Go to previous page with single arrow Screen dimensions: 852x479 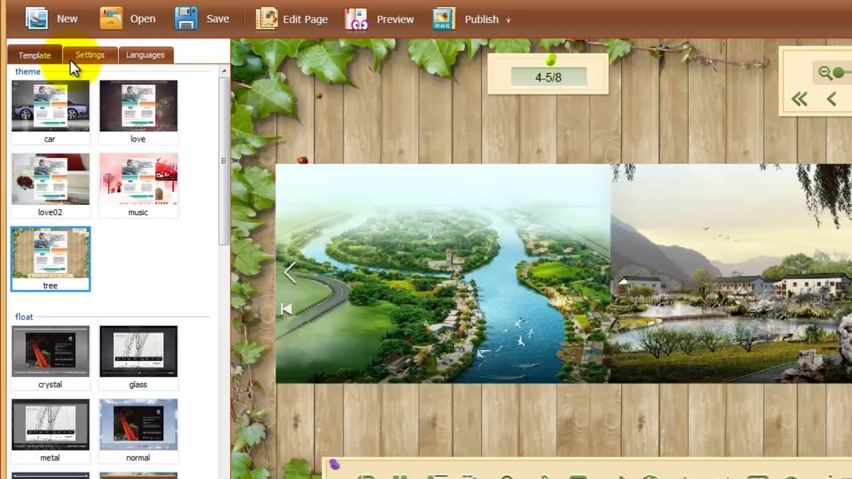click(831, 100)
